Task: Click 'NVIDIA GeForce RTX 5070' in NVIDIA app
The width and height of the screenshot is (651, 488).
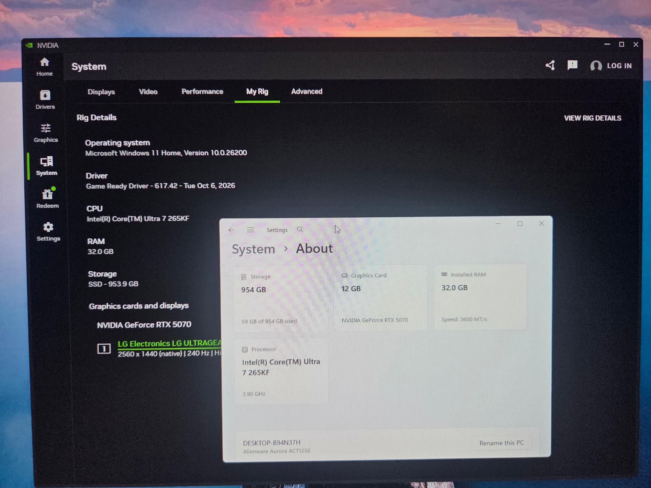Action: [x=144, y=325]
